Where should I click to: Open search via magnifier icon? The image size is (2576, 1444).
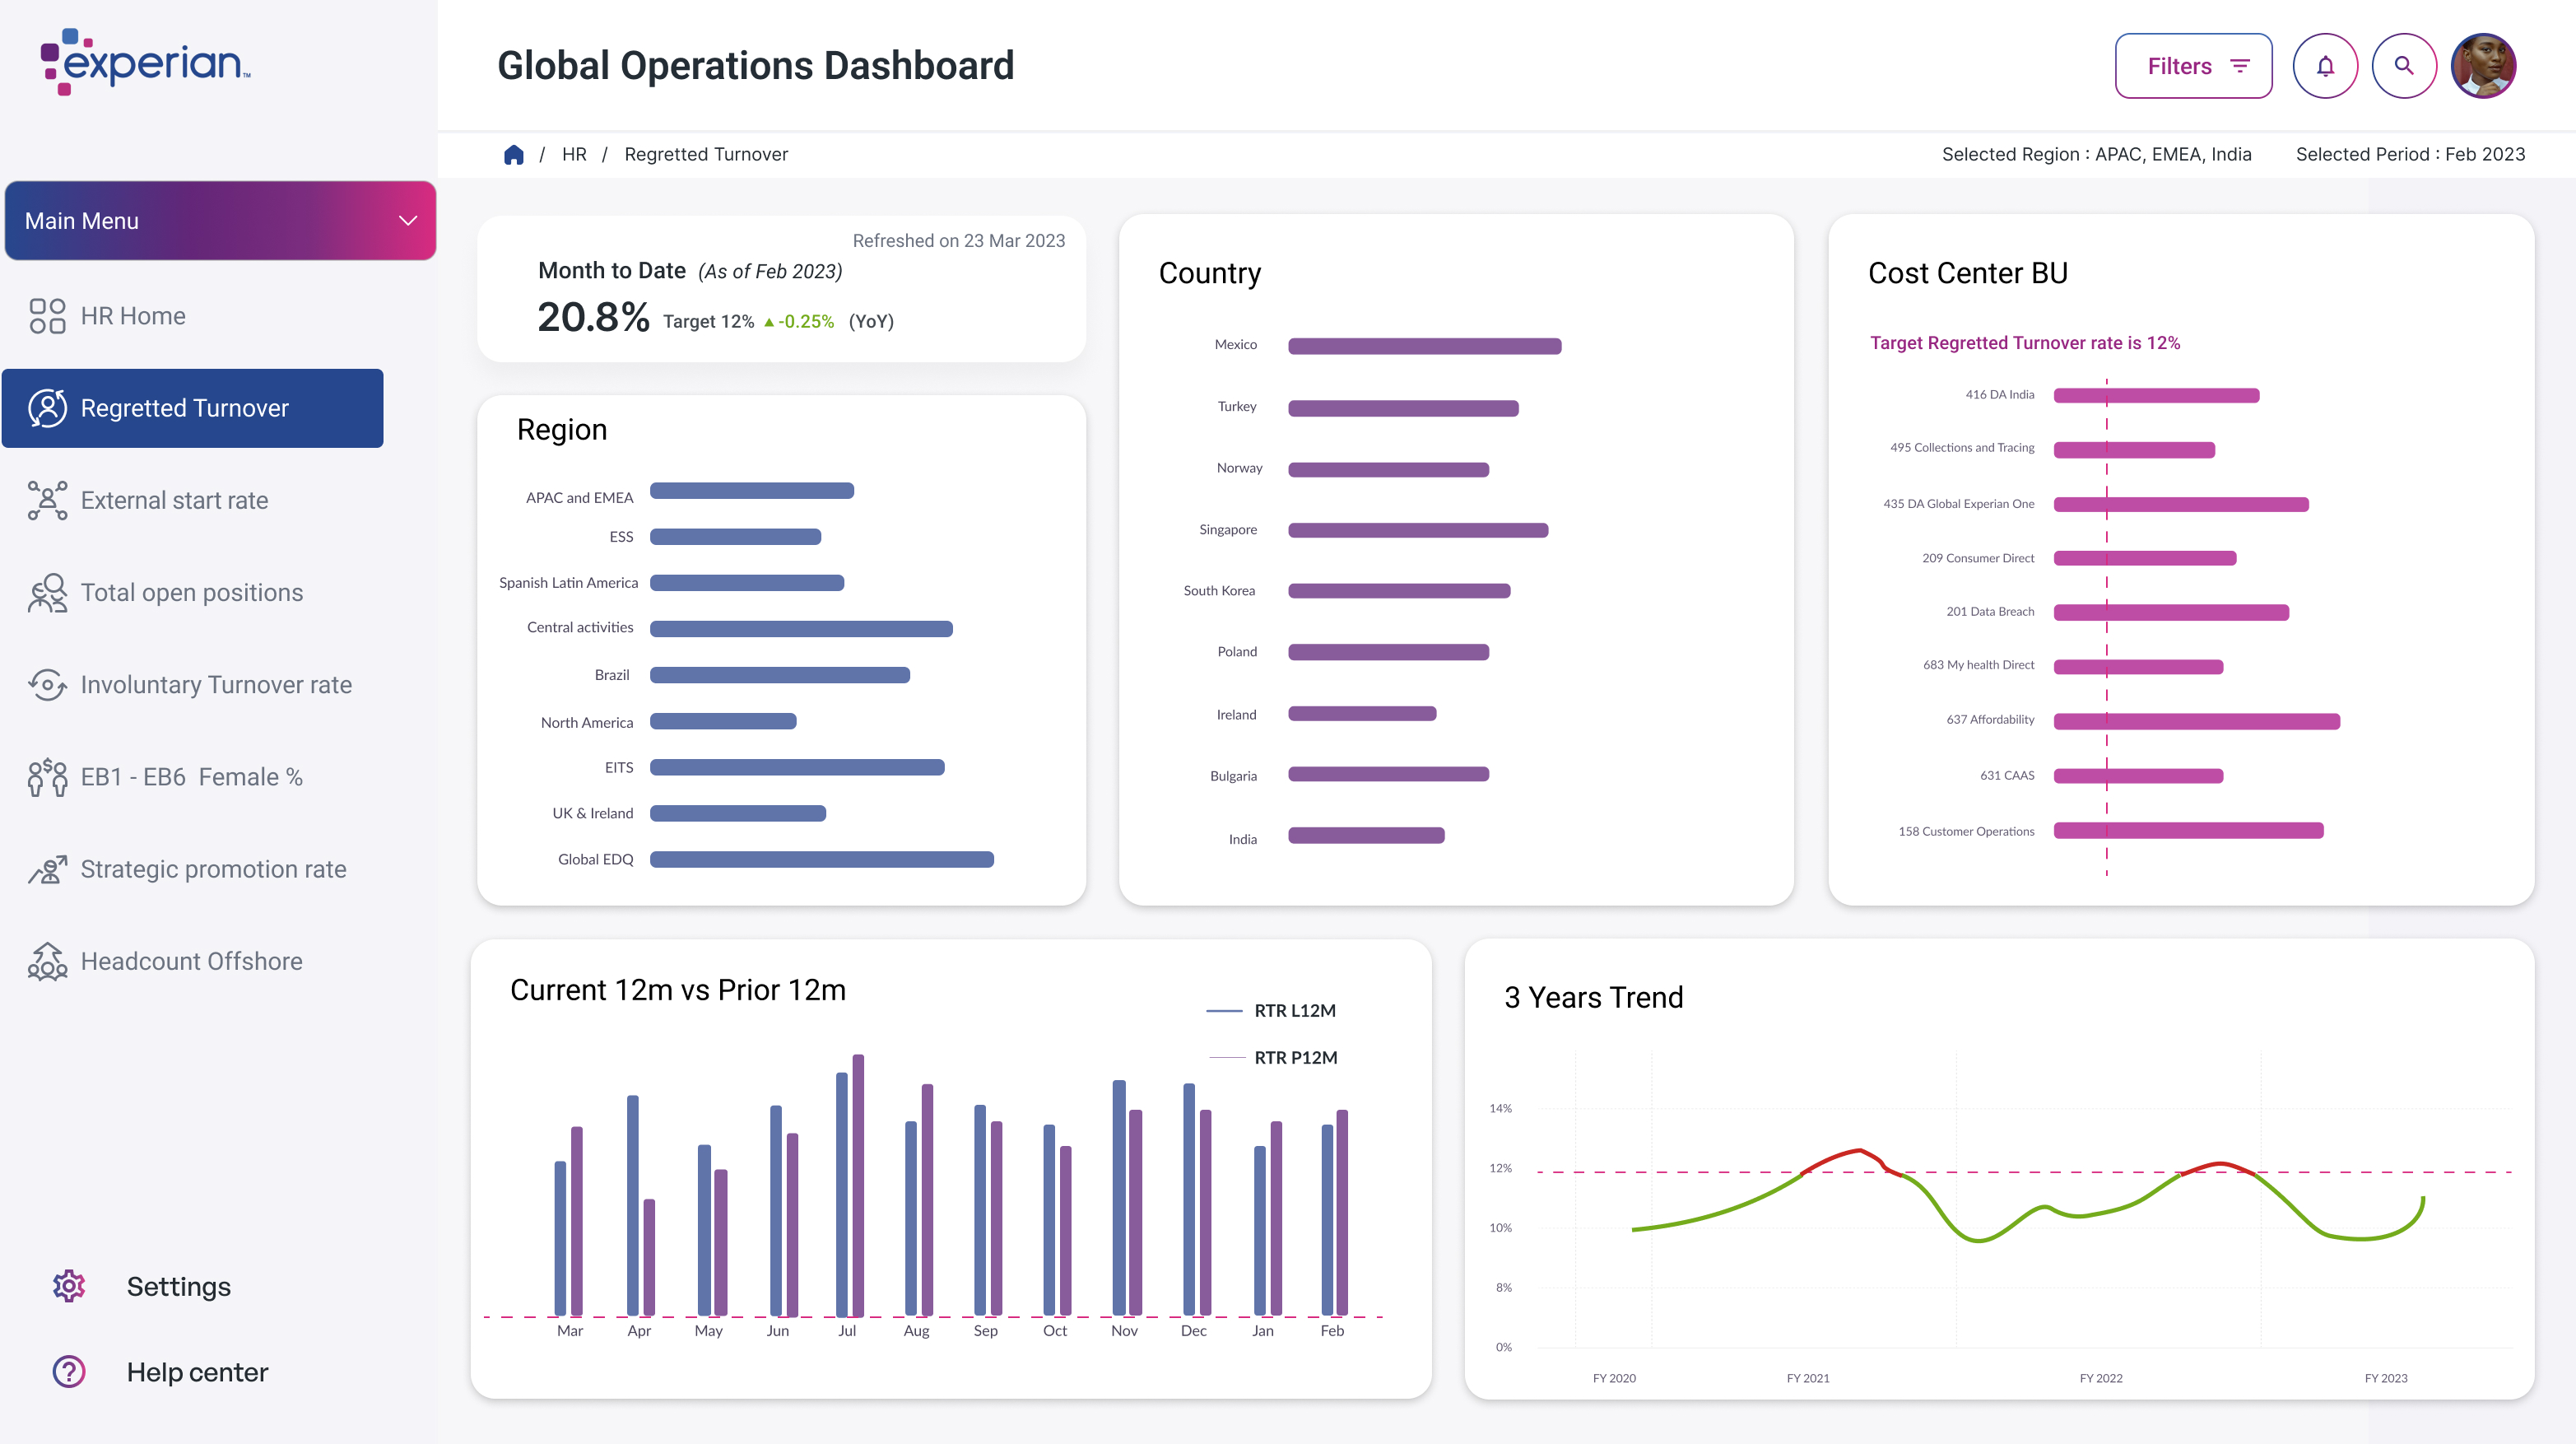tap(2404, 66)
